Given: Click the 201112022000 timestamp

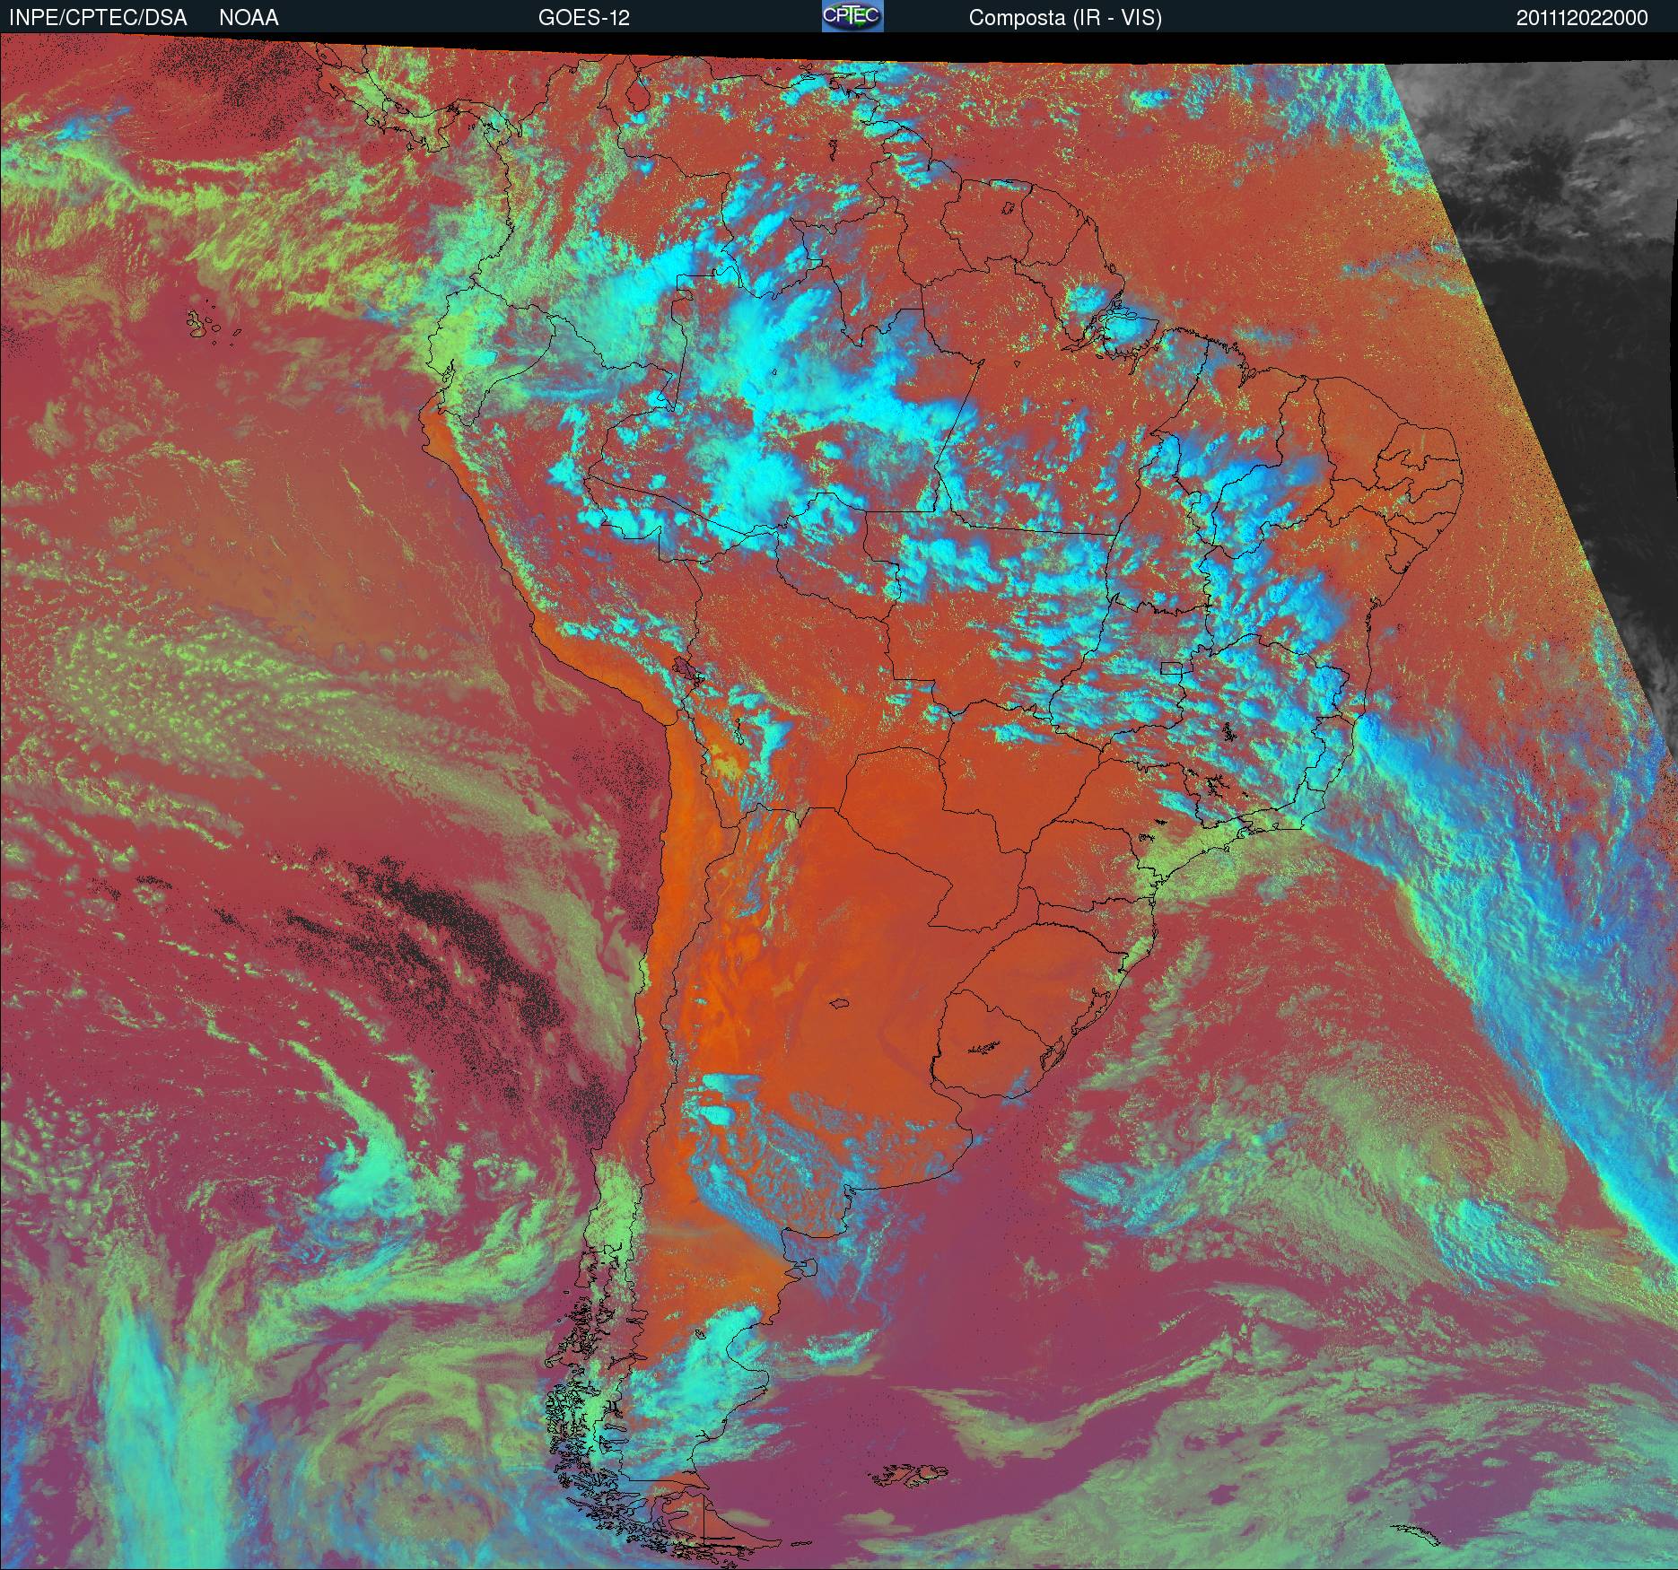Looking at the screenshot, I should coord(1582,18).
